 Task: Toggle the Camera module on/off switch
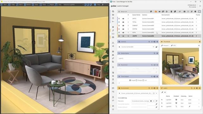pyautogui.click(x=154, y=42)
